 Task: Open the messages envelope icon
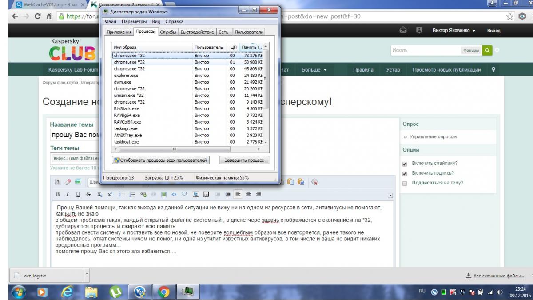403,31
